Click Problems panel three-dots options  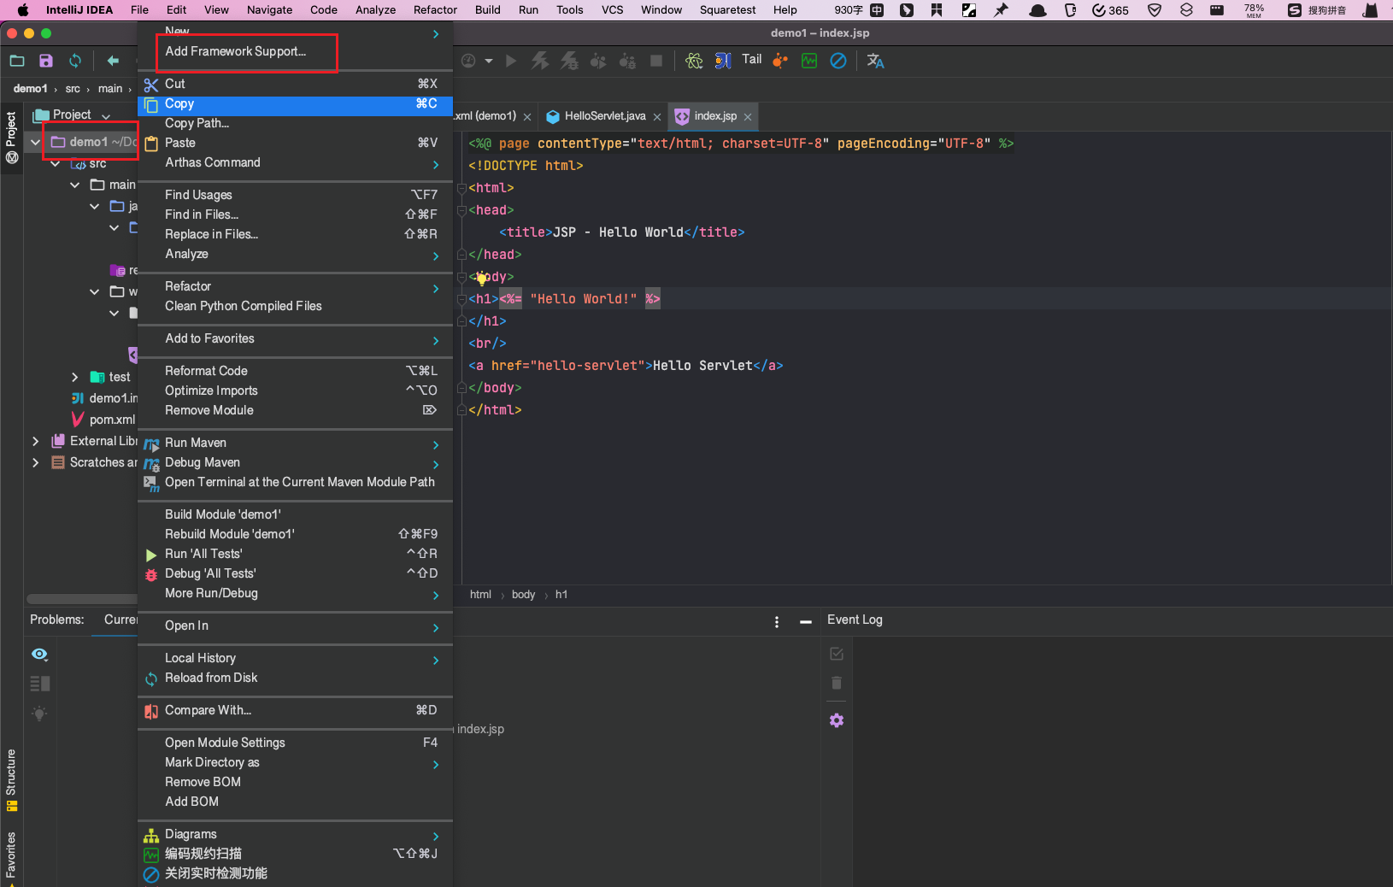click(x=777, y=622)
